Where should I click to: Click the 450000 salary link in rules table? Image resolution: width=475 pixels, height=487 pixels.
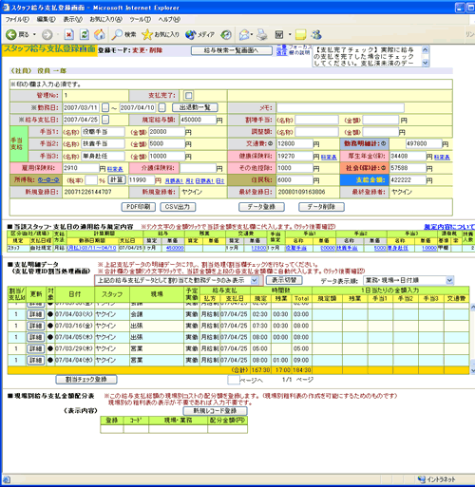tap(175, 248)
